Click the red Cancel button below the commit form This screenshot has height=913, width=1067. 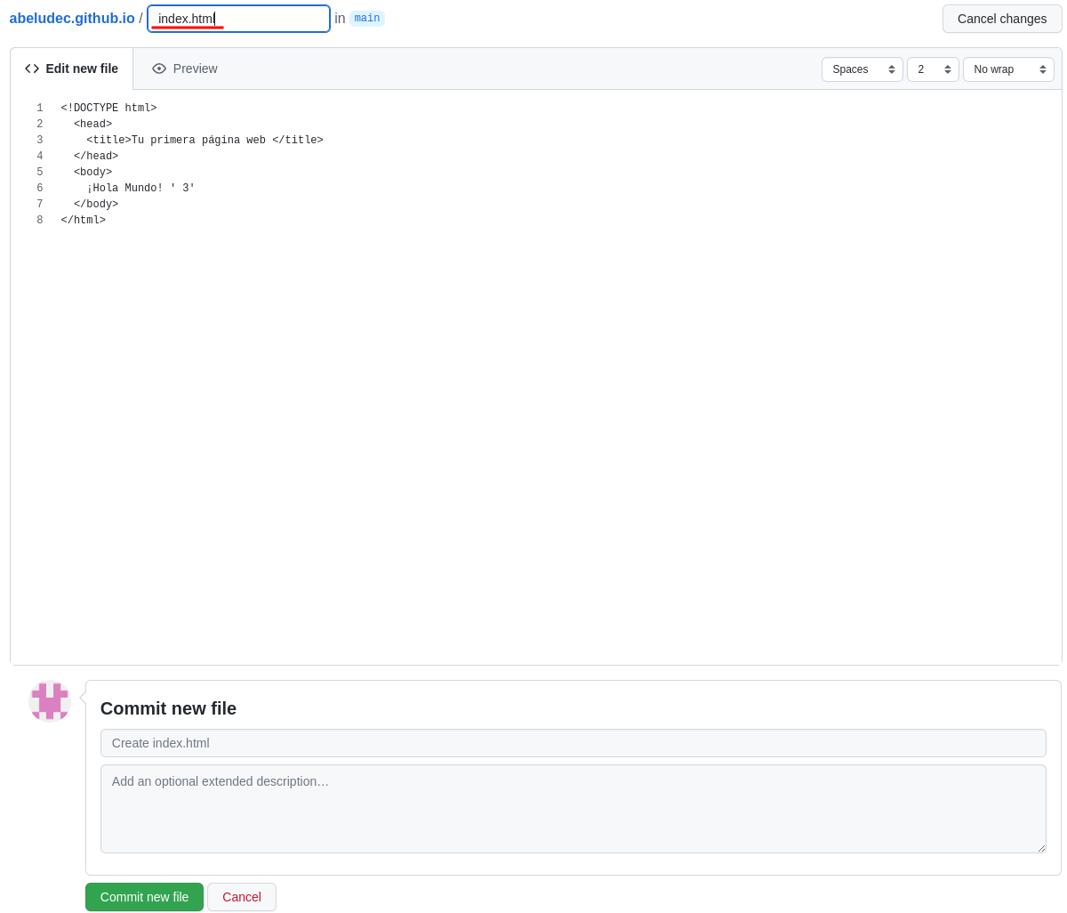(x=241, y=897)
